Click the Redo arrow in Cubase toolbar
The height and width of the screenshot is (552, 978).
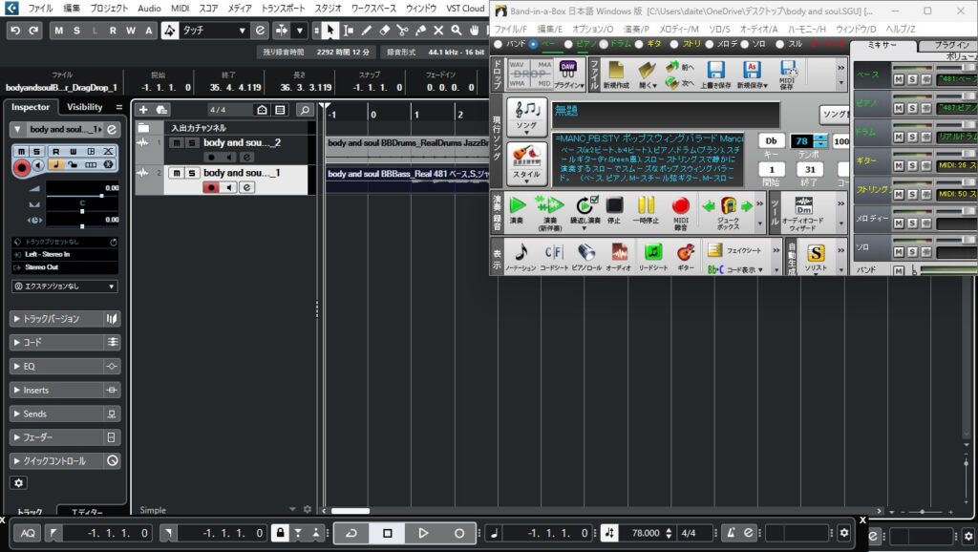click(33, 30)
